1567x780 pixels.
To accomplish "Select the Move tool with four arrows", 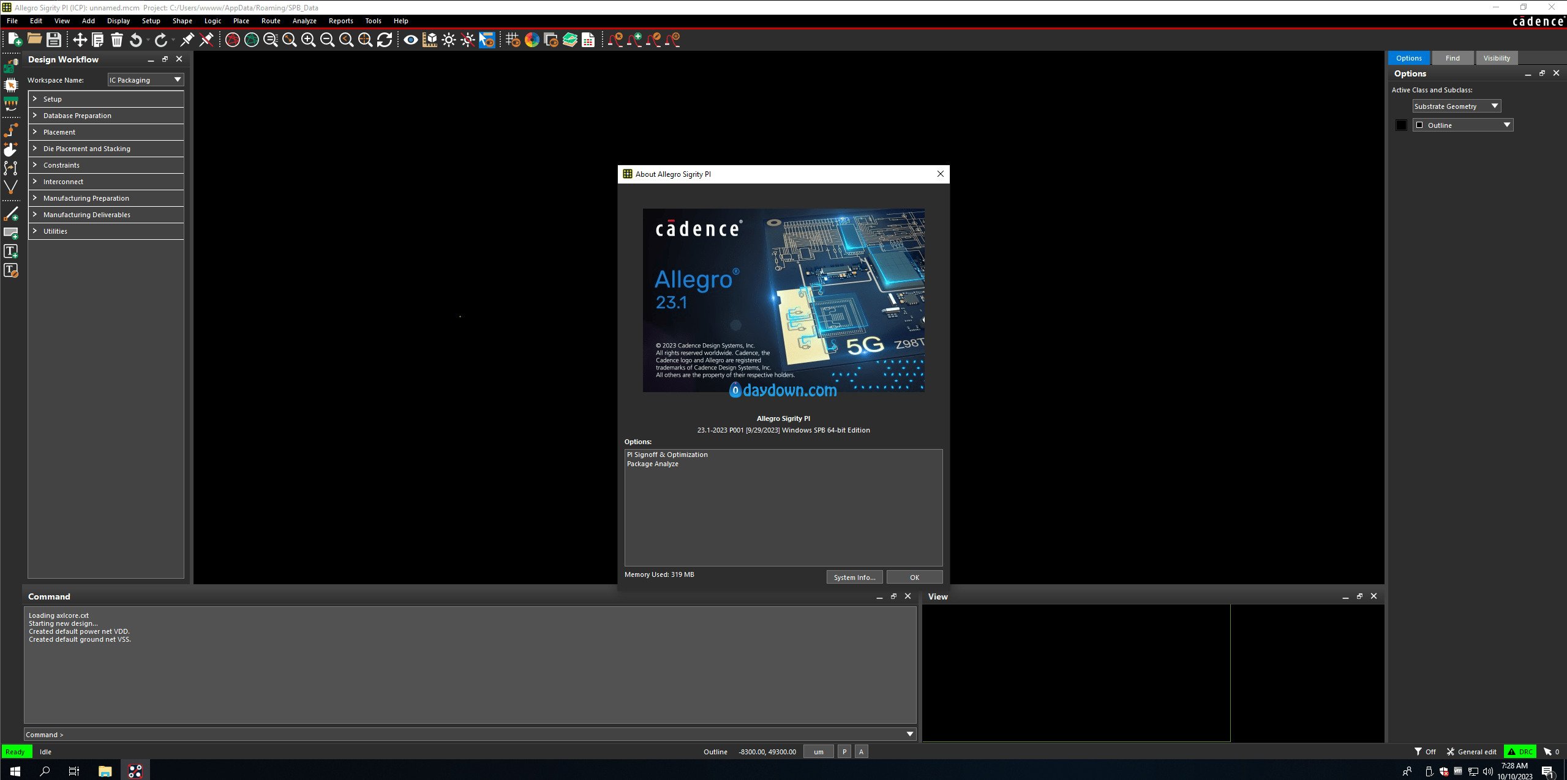I will pos(80,40).
